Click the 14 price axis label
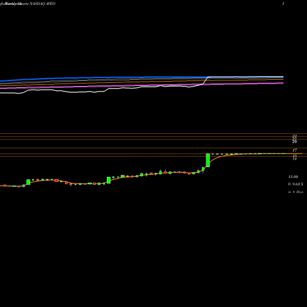The height and width of the screenshot is (307, 307). [295, 158]
